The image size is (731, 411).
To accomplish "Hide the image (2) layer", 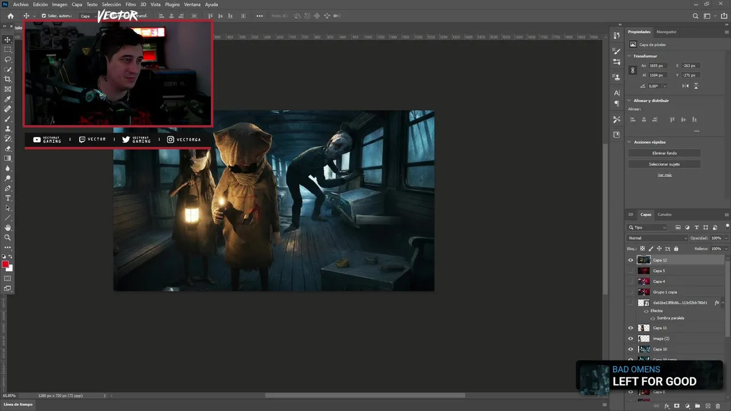I will (631, 339).
